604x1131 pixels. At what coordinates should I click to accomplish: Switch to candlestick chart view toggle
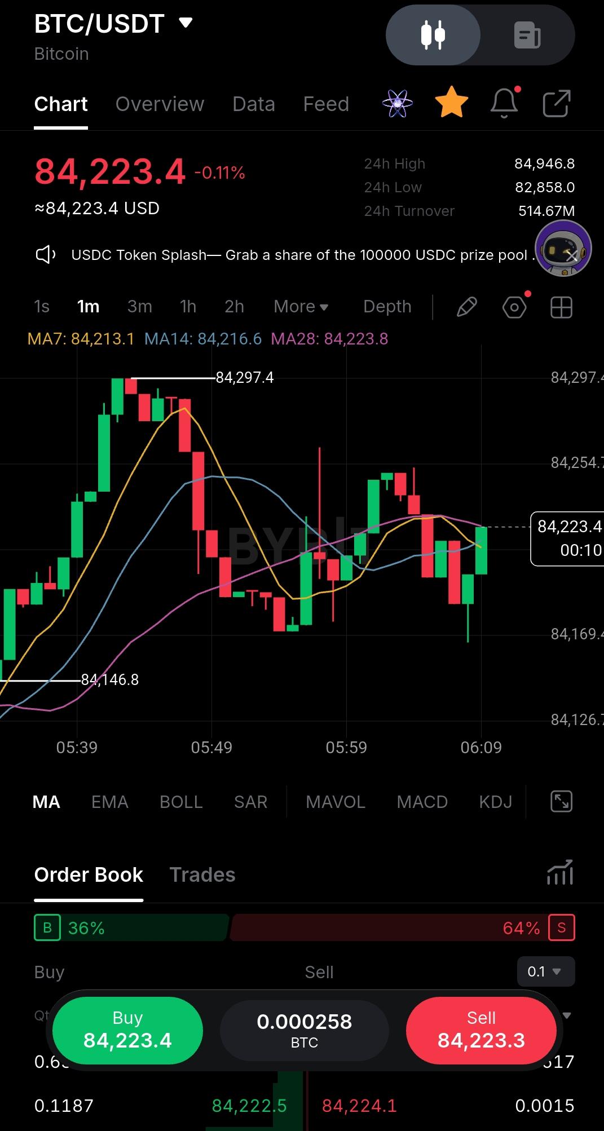tap(433, 35)
